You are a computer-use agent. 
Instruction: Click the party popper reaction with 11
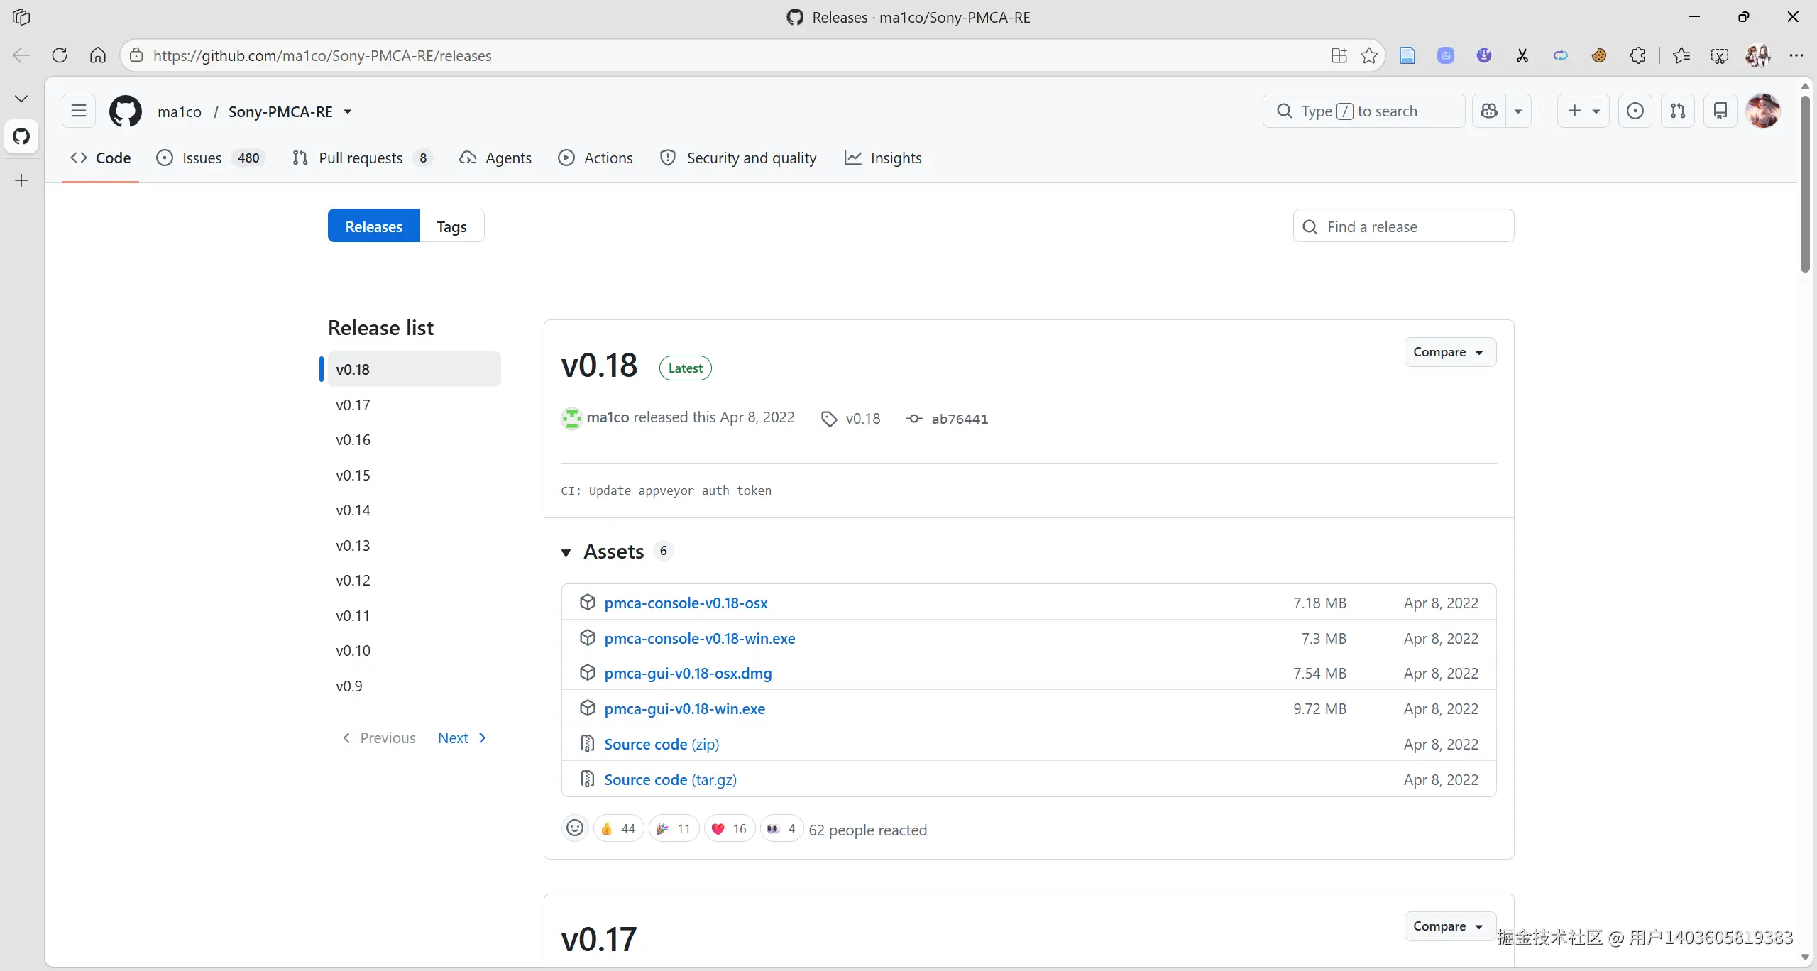pyautogui.click(x=674, y=828)
